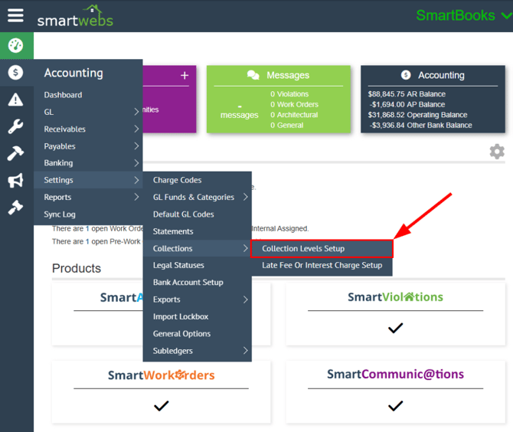The width and height of the screenshot is (513, 432).
Task: Open Collection Levels Setup
Action: click(x=322, y=249)
